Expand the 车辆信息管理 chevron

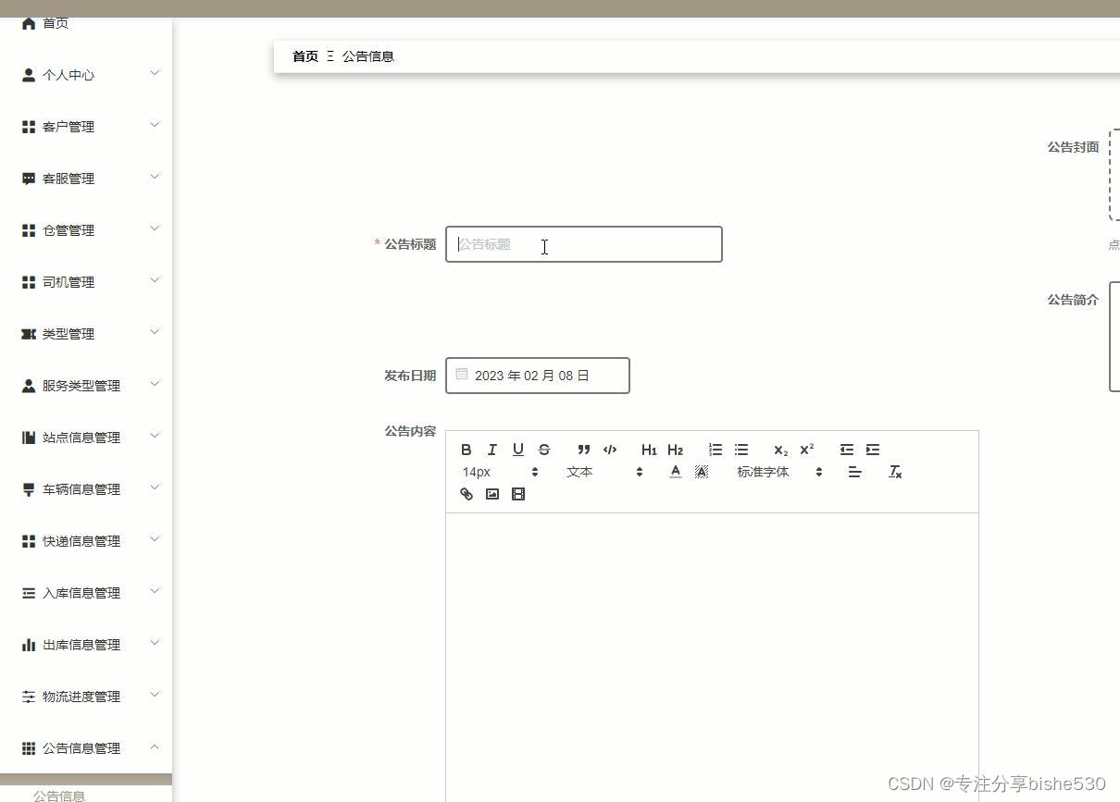(x=155, y=487)
